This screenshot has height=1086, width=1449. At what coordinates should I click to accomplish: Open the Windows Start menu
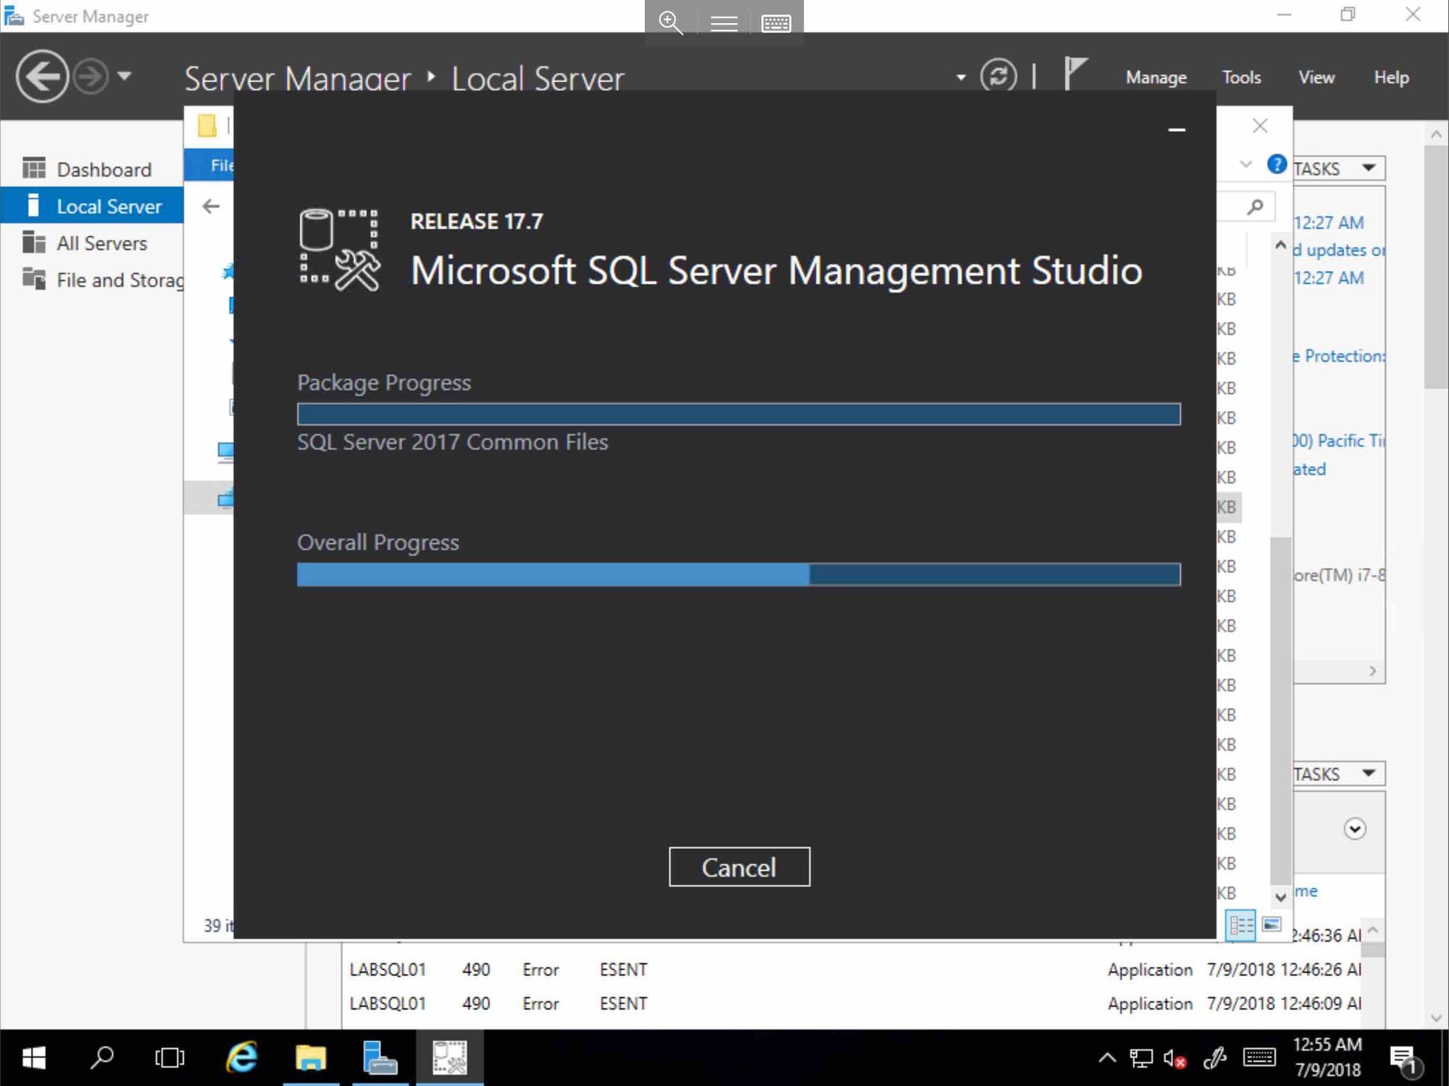pyautogui.click(x=34, y=1058)
